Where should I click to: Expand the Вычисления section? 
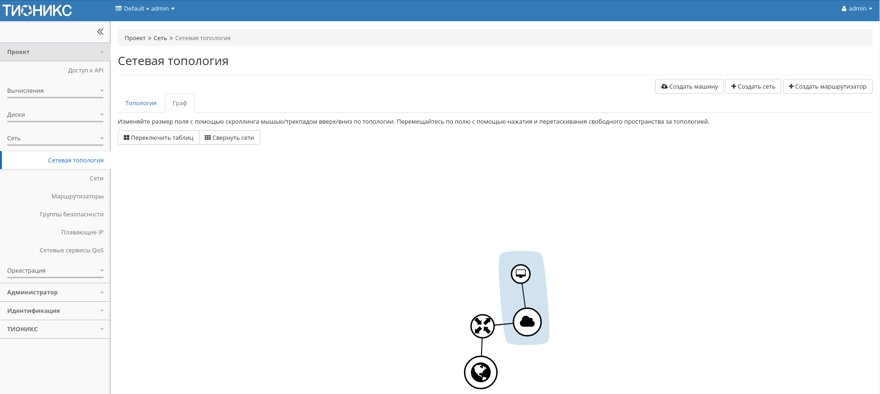pos(55,91)
